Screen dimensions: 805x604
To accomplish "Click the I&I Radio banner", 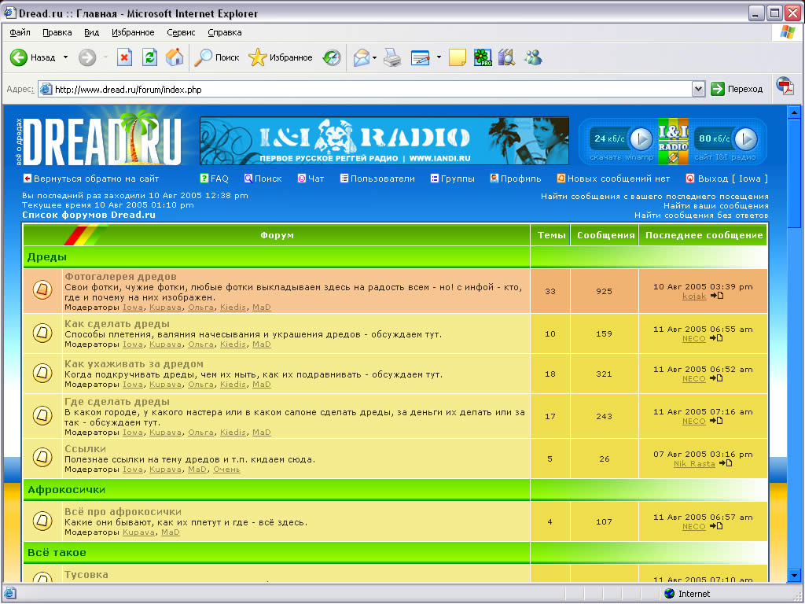I will pyautogui.click(x=384, y=141).
